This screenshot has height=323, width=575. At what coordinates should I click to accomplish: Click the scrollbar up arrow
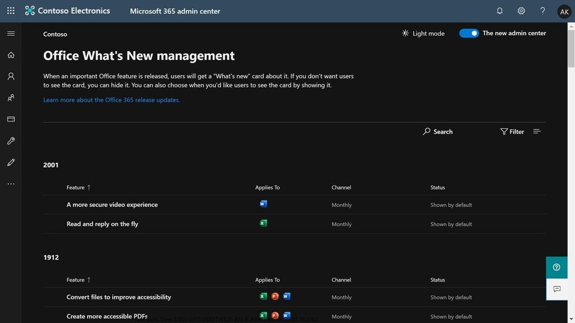[x=571, y=26]
